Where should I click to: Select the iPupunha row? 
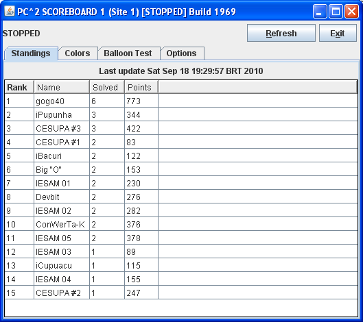pyautogui.click(x=181, y=114)
